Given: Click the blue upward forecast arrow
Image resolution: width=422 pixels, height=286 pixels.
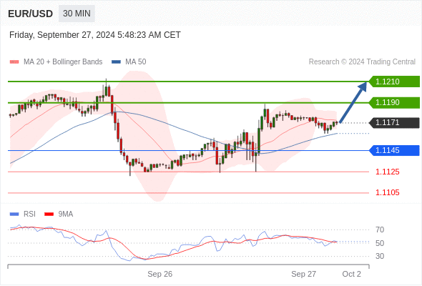Looking at the screenshot, I should coord(353,102).
